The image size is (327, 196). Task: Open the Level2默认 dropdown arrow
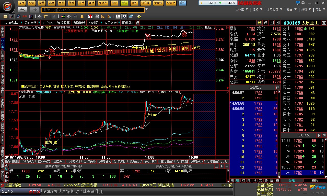point(21,23)
